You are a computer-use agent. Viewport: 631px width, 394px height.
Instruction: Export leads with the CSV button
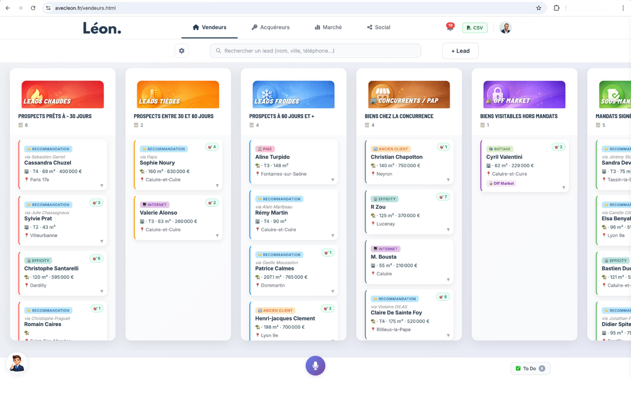coord(475,28)
